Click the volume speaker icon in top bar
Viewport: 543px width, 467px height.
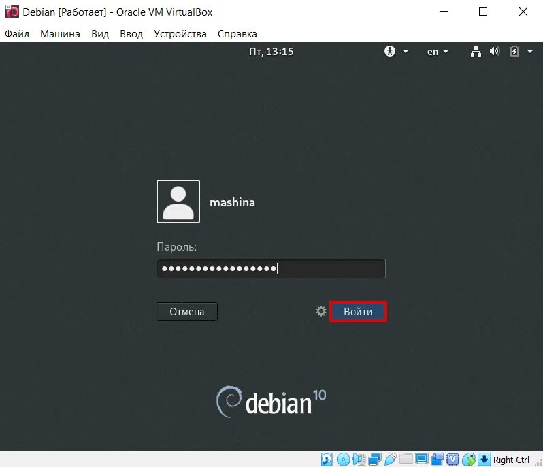pyautogui.click(x=495, y=52)
